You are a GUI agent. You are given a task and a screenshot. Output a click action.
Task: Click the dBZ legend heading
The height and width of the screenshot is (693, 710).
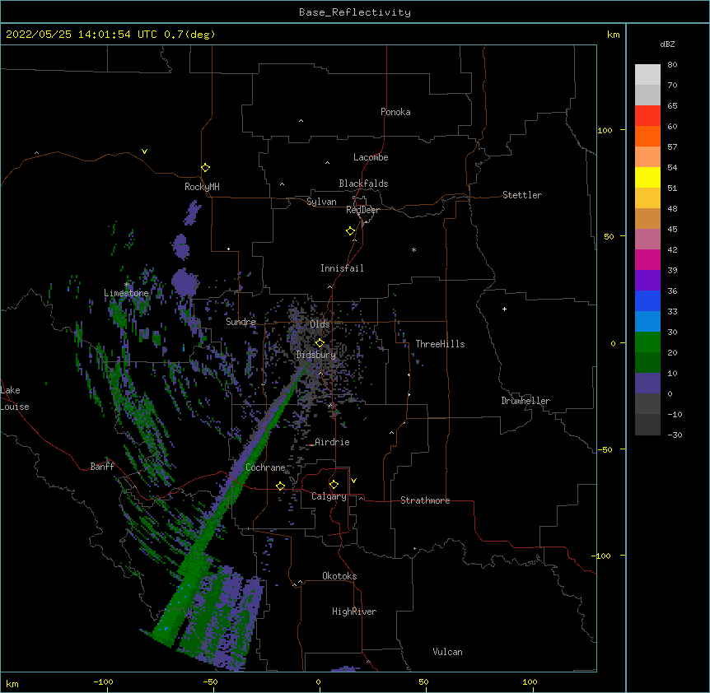667,44
